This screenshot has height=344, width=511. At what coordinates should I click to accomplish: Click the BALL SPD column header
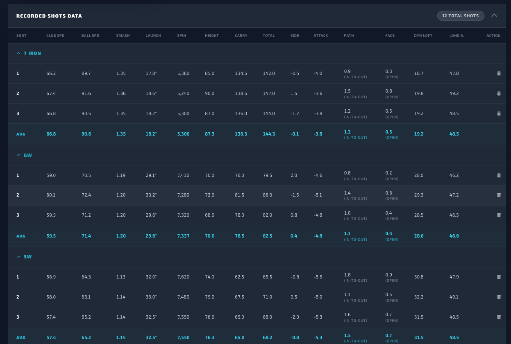(90, 36)
